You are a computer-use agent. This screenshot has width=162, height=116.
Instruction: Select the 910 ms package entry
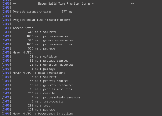pyautogui.click(x=41, y=48)
